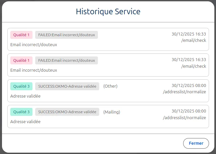
Task: Click the (Mailing) address type label
Action: [111, 112]
